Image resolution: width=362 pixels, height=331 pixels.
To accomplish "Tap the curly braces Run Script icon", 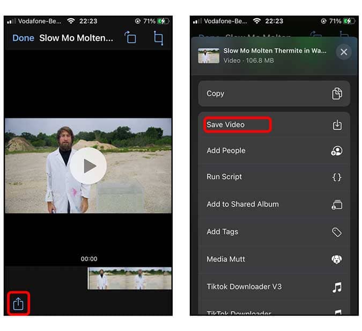I will 337,177.
